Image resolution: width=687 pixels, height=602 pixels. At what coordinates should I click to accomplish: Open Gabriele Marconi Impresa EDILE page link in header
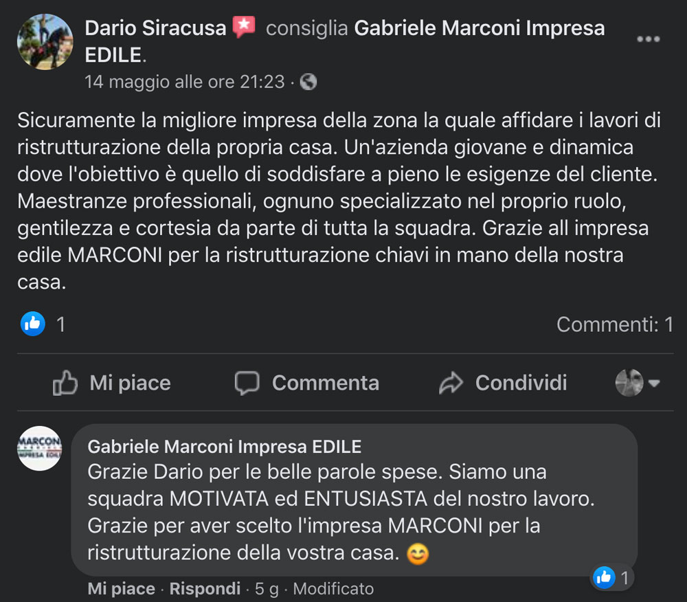click(x=479, y=28)
